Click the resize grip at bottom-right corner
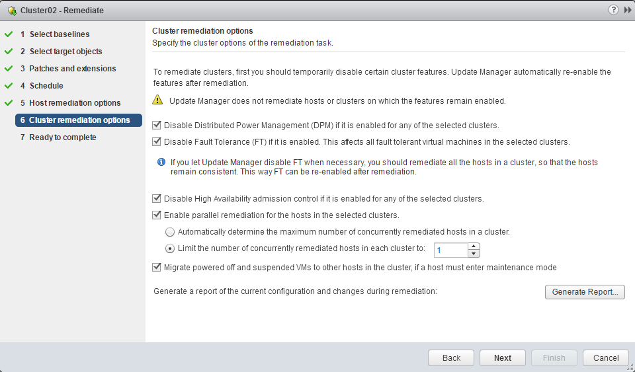 (630, 367)
